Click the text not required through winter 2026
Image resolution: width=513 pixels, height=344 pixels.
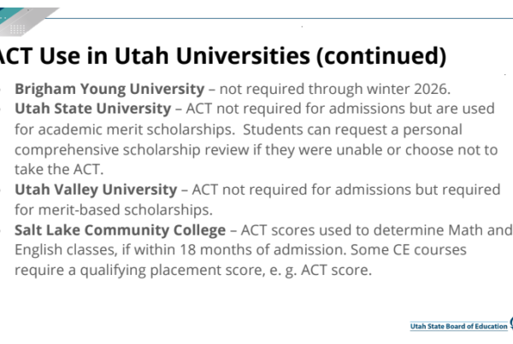335,89
